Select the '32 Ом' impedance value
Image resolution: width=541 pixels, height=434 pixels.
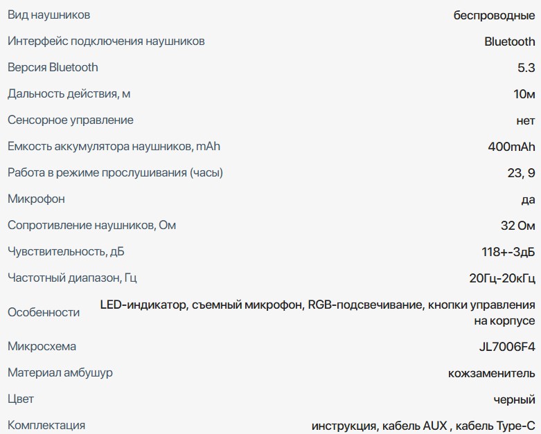click(x=517, y=226)
